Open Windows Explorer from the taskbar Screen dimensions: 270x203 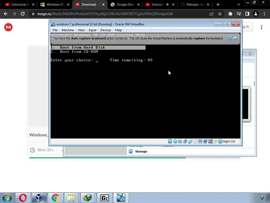coord(71,198)
